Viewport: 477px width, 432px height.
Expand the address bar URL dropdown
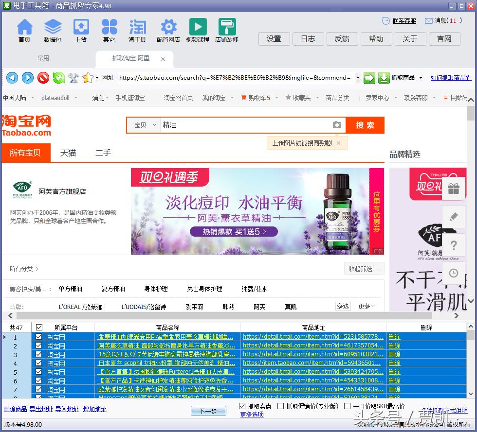(x=358, y=79)
